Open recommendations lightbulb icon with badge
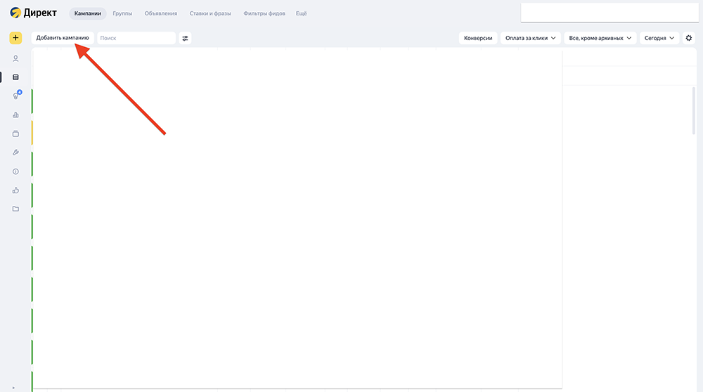 (x=15, y=96)
